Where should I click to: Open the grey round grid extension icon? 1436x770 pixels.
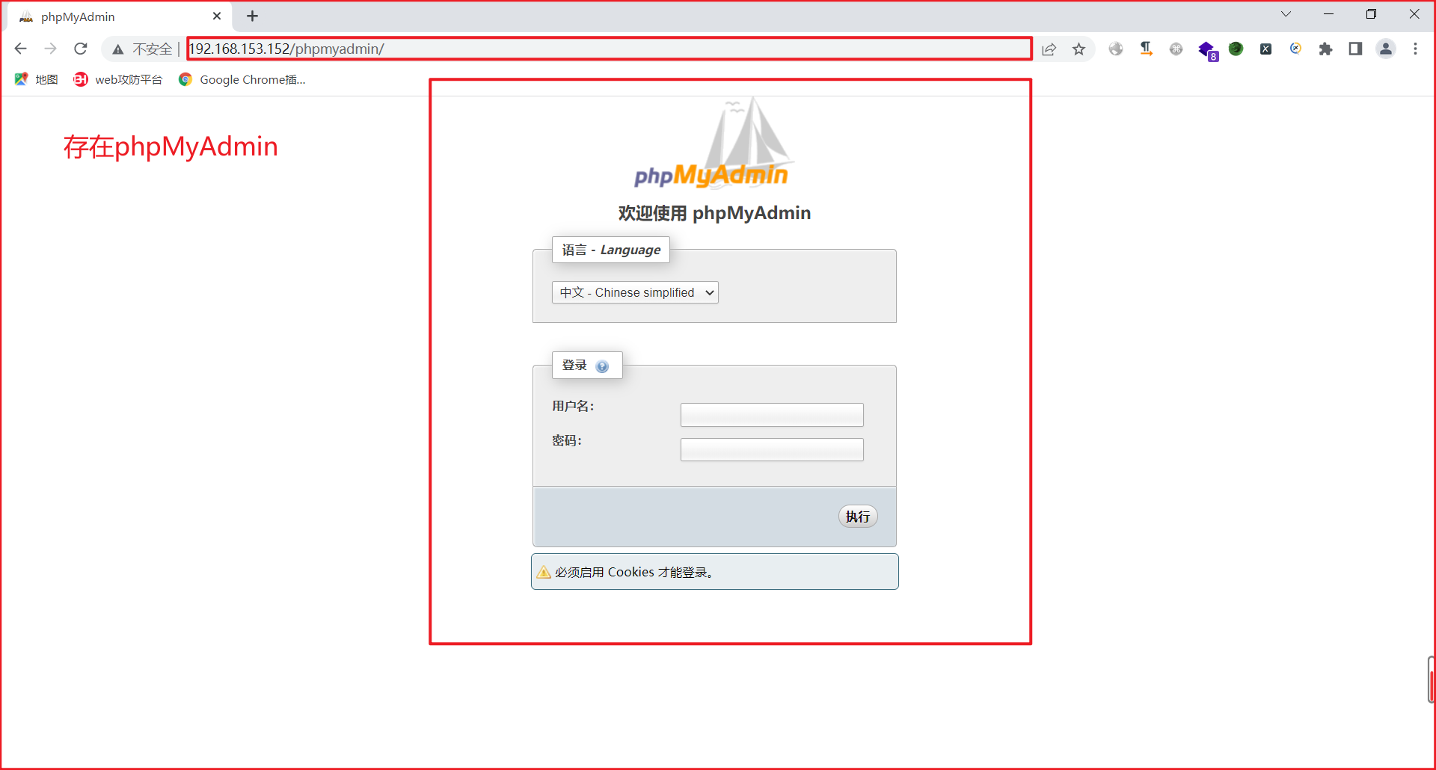click(x=1176, y=49)
